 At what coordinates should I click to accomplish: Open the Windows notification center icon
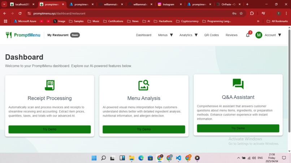tap(284, 158)
